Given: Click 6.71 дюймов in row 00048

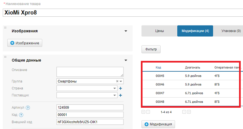Looking at the screenshot, I should 194,102.
